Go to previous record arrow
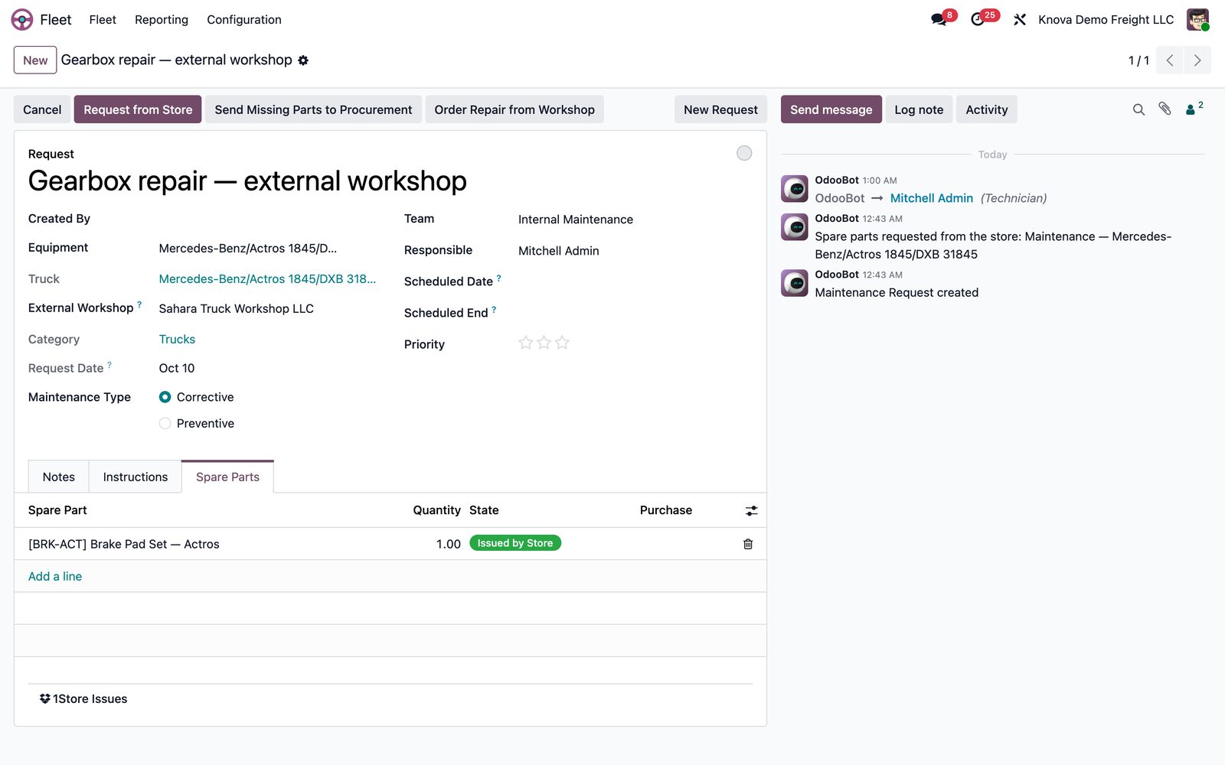The image size is (1225, 765). click(1169, 60)
